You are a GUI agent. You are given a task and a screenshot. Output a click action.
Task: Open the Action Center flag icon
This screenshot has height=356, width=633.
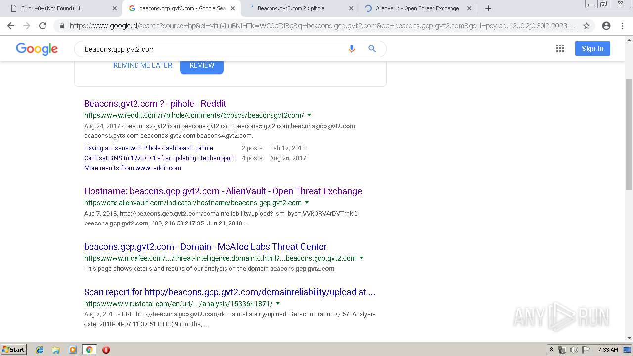click(586, 350)
